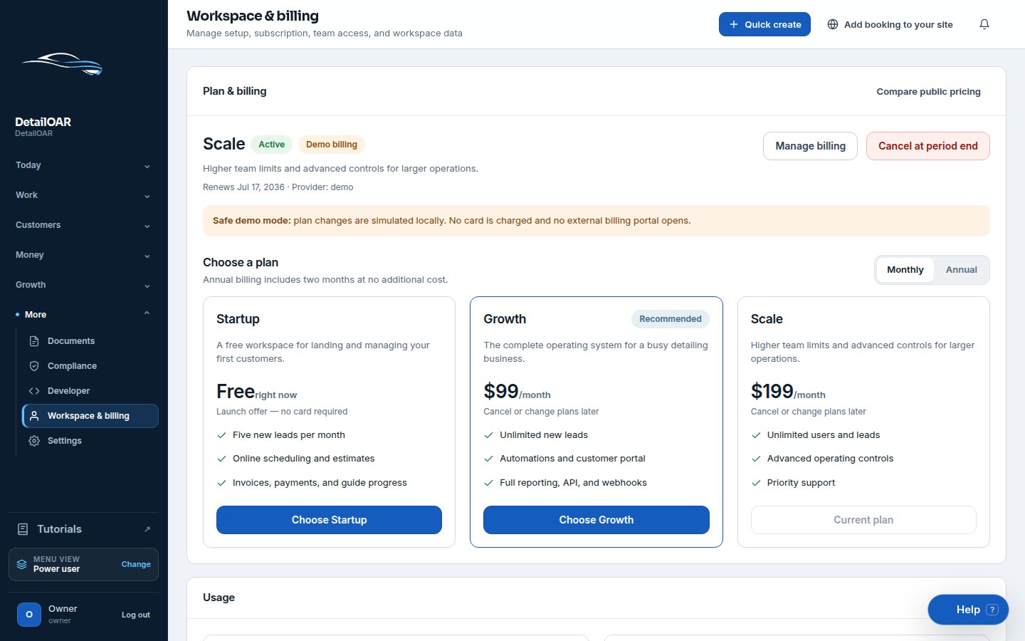Select Workspace & billing menu item

click(x=90, y=416)
